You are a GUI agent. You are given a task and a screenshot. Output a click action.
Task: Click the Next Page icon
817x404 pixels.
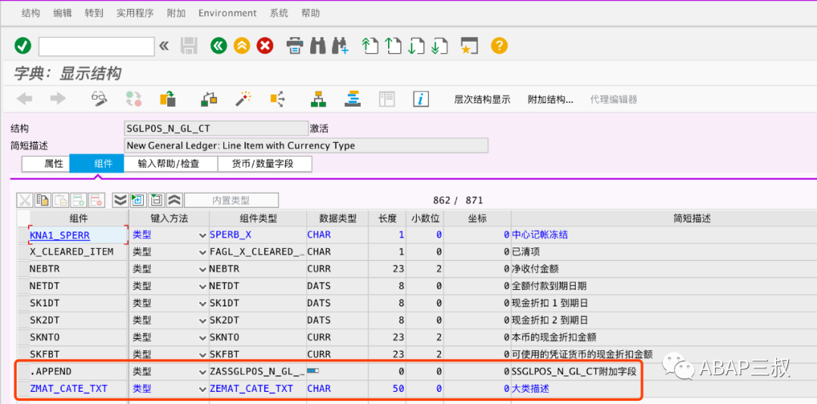click(x=416, y=46)
